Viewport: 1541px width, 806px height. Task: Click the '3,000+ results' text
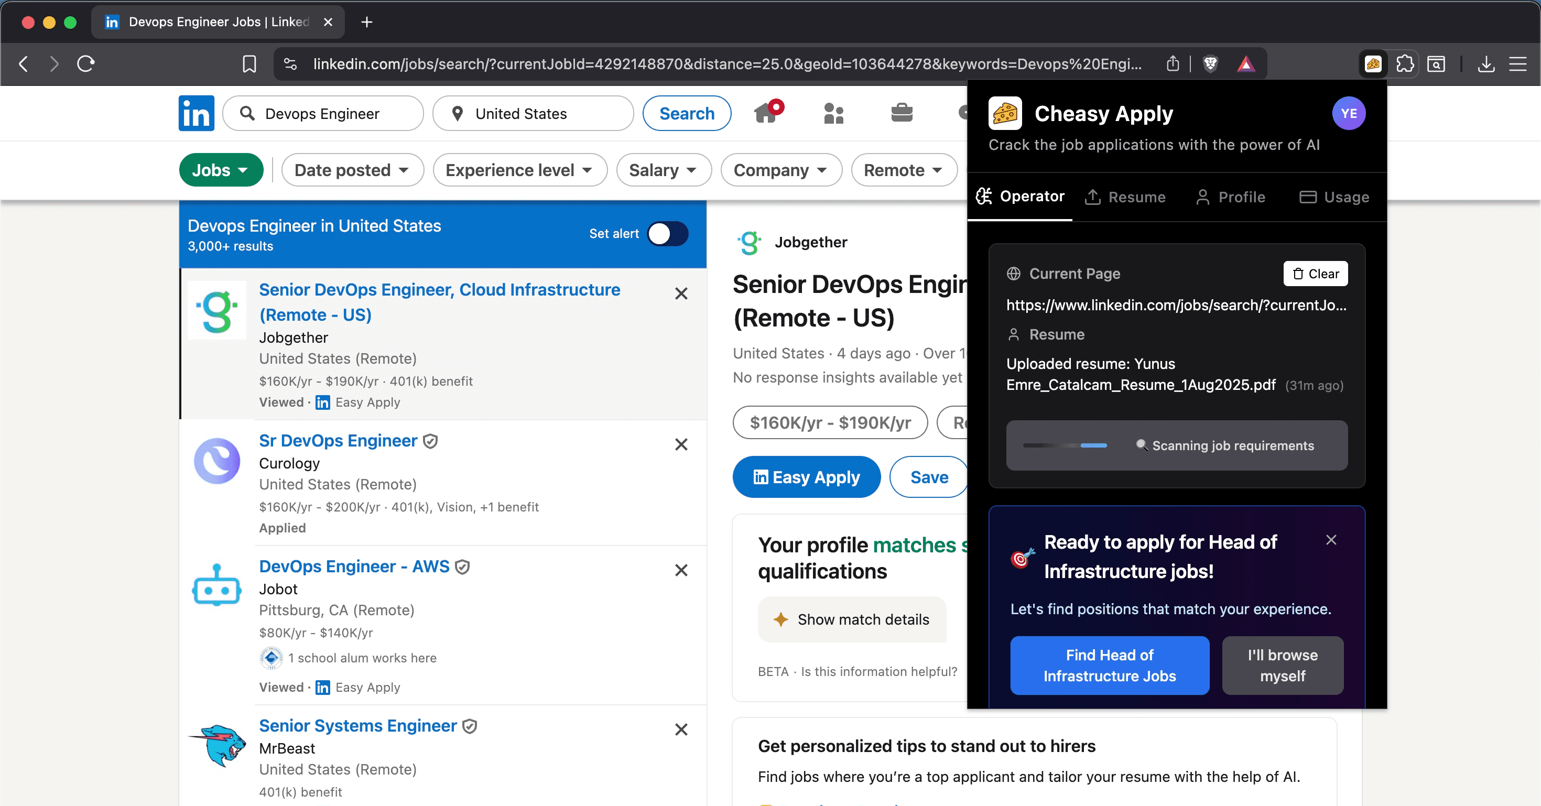[230, 246]
